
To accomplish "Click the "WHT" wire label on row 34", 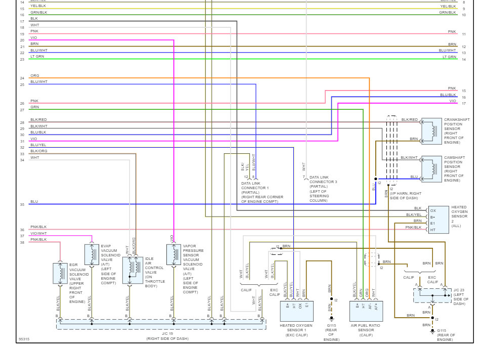I will point(35,158).
